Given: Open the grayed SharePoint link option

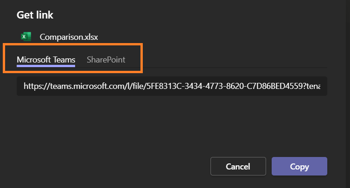Looking at the screenshot, I should tap(106, 60).
